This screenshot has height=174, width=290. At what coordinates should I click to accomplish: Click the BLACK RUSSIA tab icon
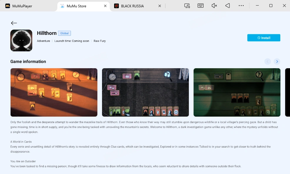pos(116,6)
